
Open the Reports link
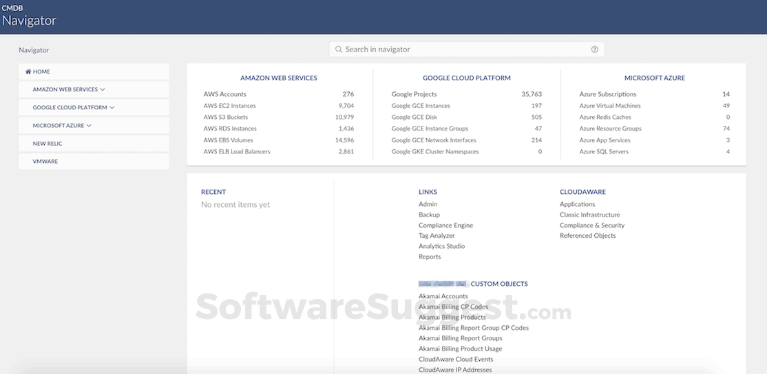point(430,257)
